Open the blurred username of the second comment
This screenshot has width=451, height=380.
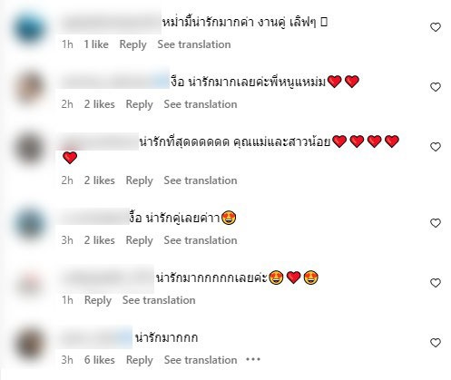pyautogui.click(x=113, y=82)
